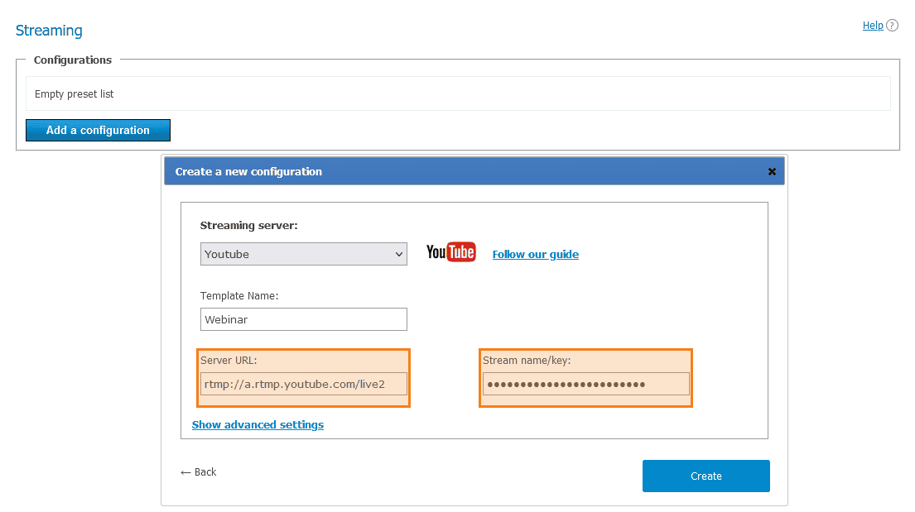The width and height of the screenshot is (915, 512).
Task: Expand Show advanced settings
Action: coord(258,424)
